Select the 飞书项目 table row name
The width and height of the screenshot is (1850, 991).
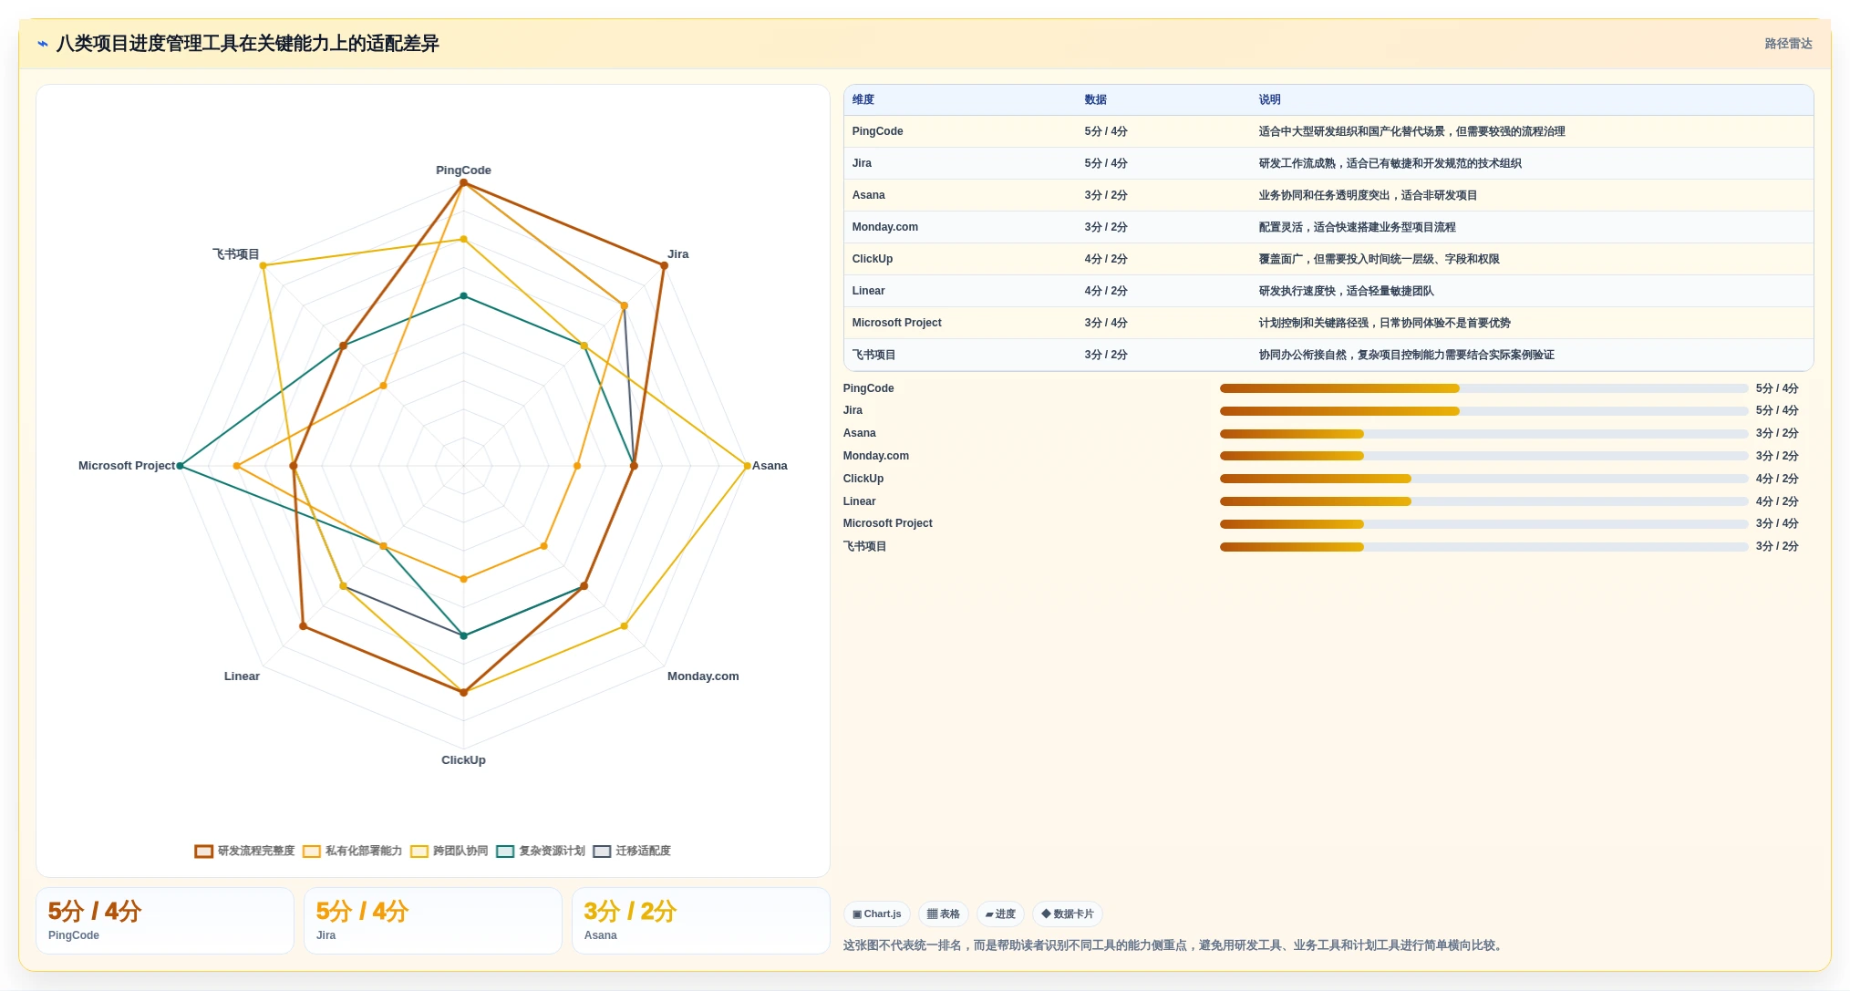[873, 356]
